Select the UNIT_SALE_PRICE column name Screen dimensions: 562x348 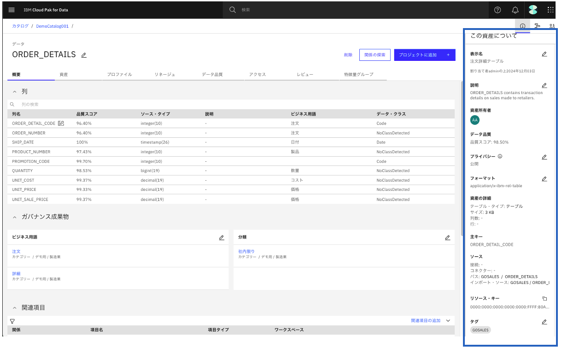coord(30,200)
